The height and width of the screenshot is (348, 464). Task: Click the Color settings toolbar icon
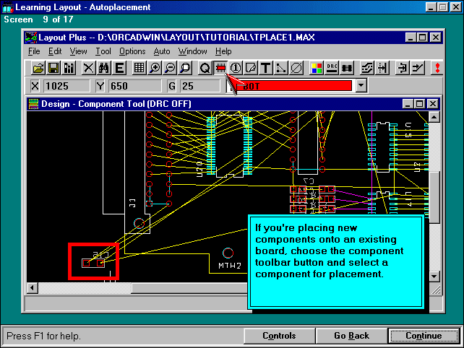point(316,68)
